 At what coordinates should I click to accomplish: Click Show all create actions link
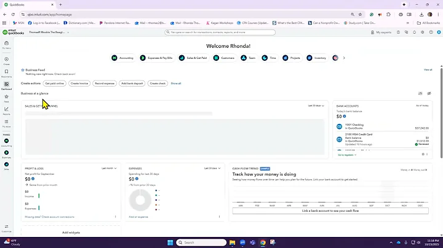click(176, 83)
